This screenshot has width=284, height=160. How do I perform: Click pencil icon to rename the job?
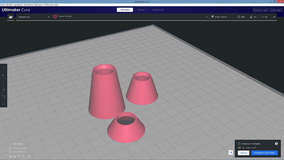coord(10,148)
